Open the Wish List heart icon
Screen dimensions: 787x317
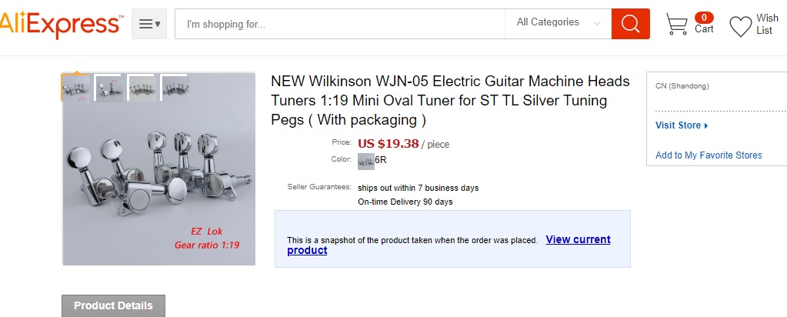pos(740,27)
